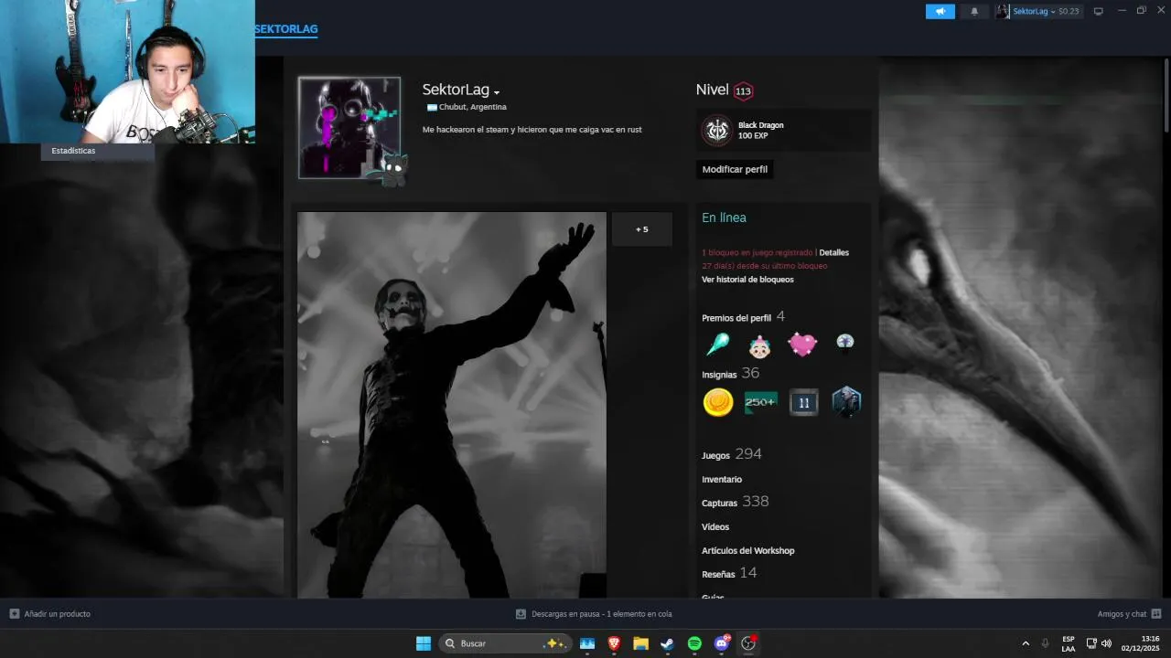1171x658 pixels.
Task: Click the Modificar perfil button
Action: coord(735,169)
